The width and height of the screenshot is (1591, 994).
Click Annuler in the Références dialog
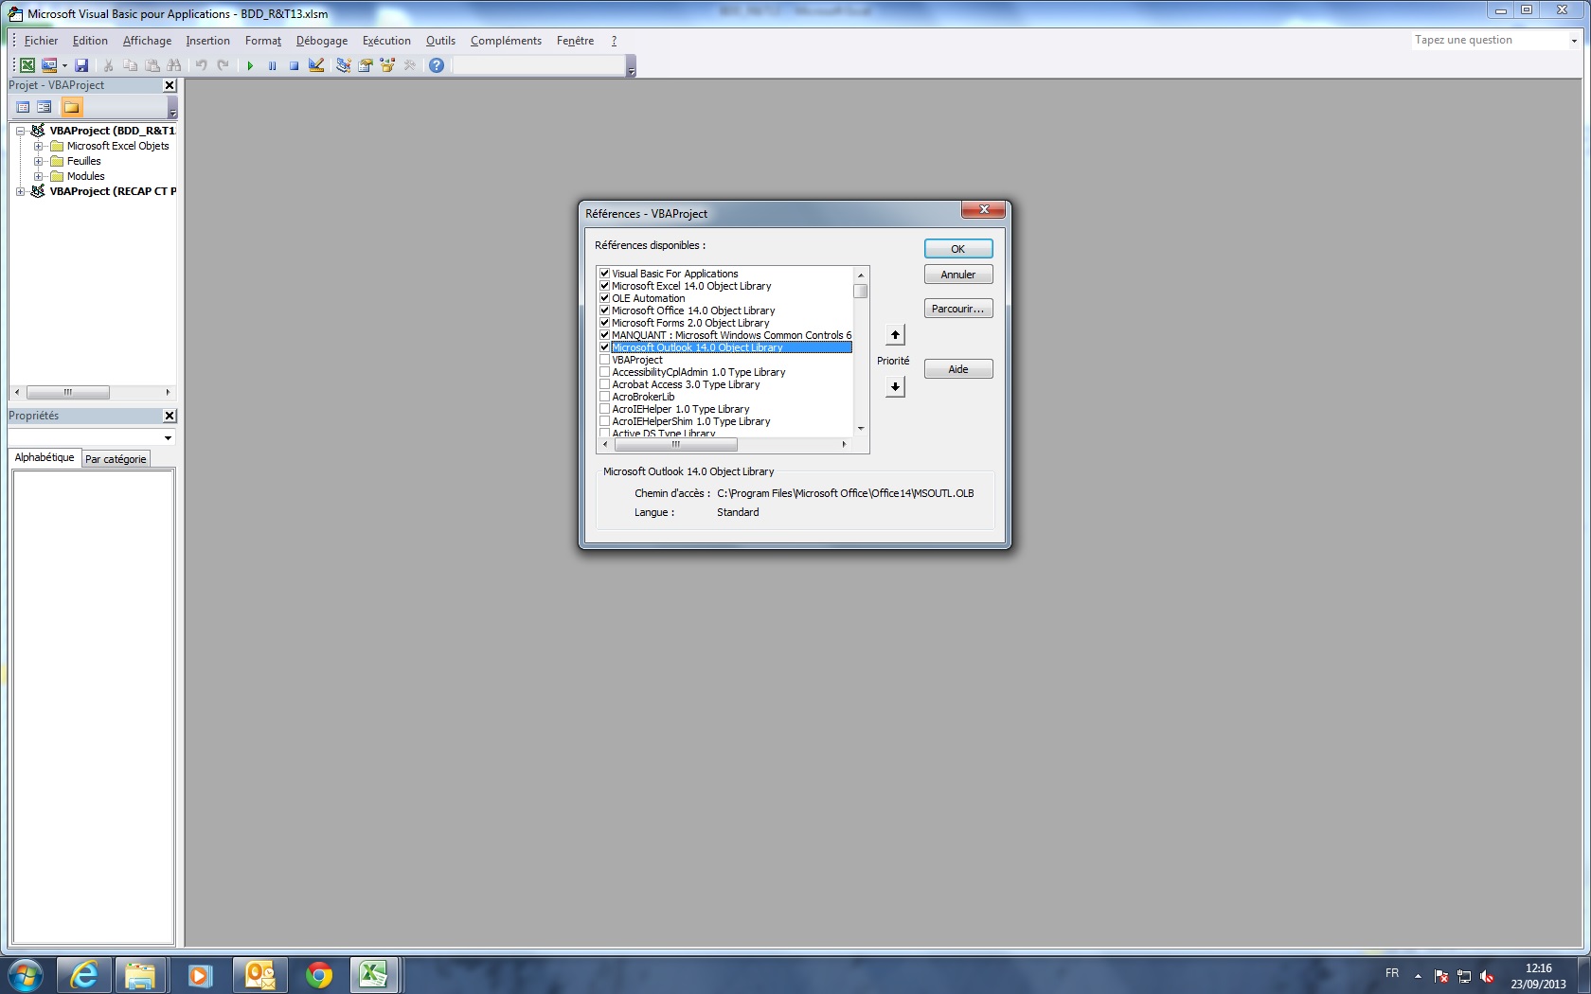[958, 275]
